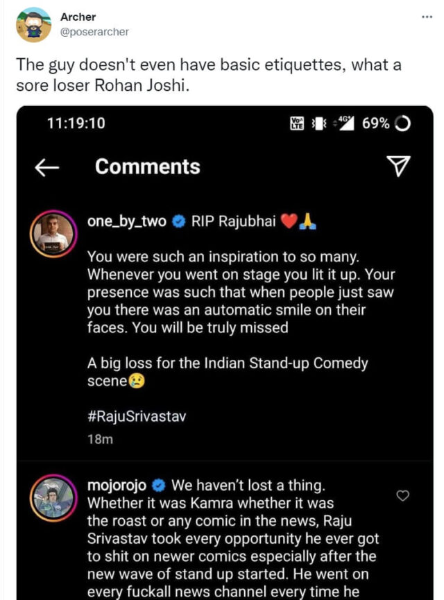The image size is (444, 600).
Task: Open one_by_two's profile picture
Action: click(53, 233)
